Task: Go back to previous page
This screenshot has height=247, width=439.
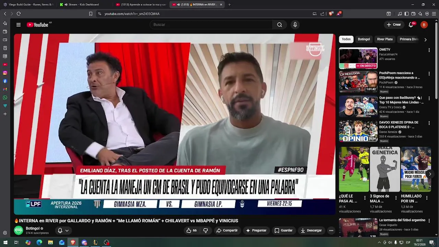Action: [x=5, y=14]
